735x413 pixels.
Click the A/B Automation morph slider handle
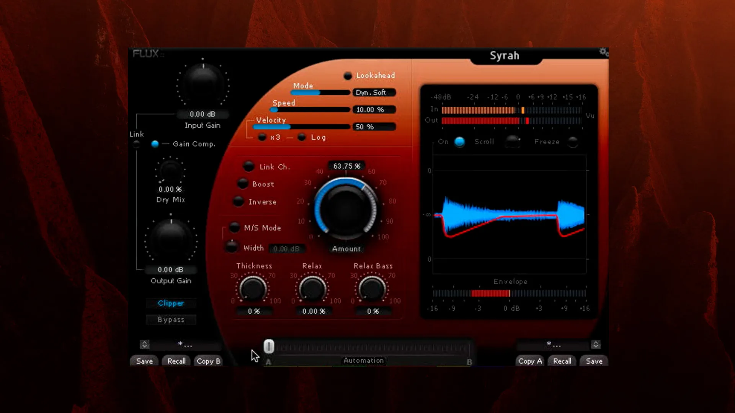point(269,346)
